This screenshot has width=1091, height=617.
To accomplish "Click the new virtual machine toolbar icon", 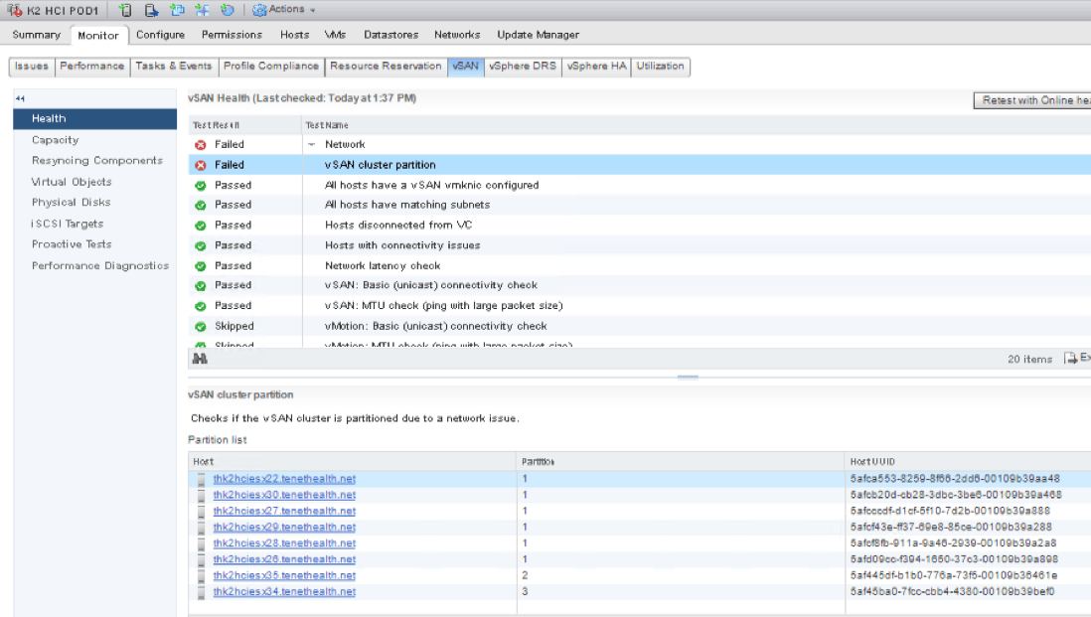I will [x=177, y=10].
